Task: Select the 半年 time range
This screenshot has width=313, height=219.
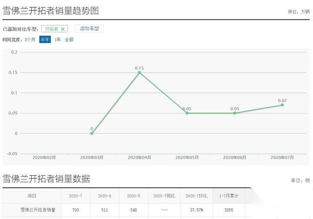Action: click(x=45, y=40)
